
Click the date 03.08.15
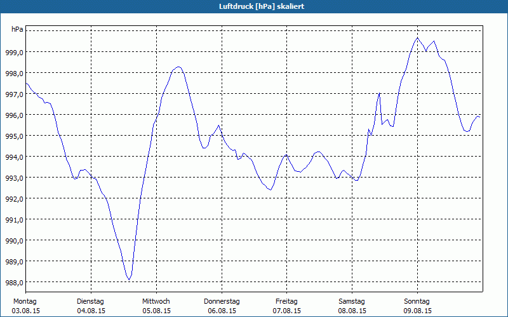pyautogui.click(x=26, y=311)
